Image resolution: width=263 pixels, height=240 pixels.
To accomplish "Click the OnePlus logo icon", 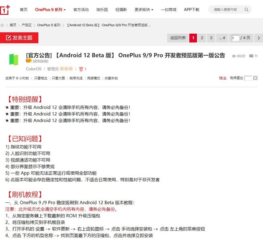I will 8,9.
